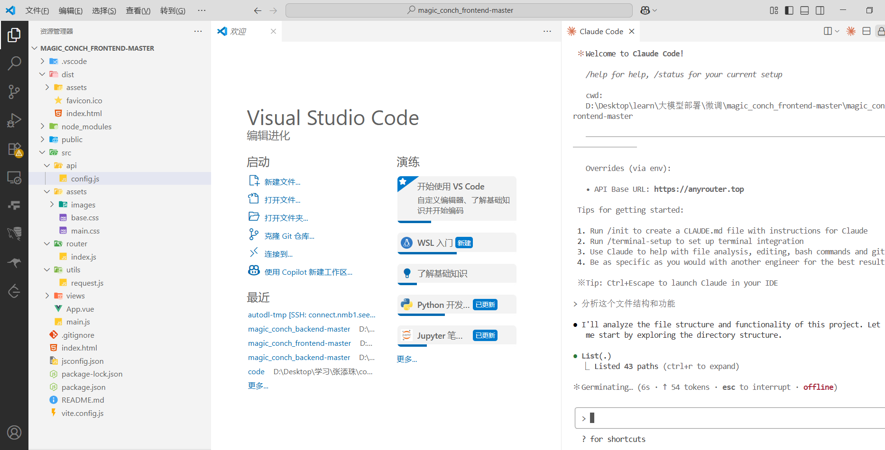Image resolution: width=885 pixels, height=450 pixels.
Task: Open the 选择(S) menu
Action: click(104, 10)
